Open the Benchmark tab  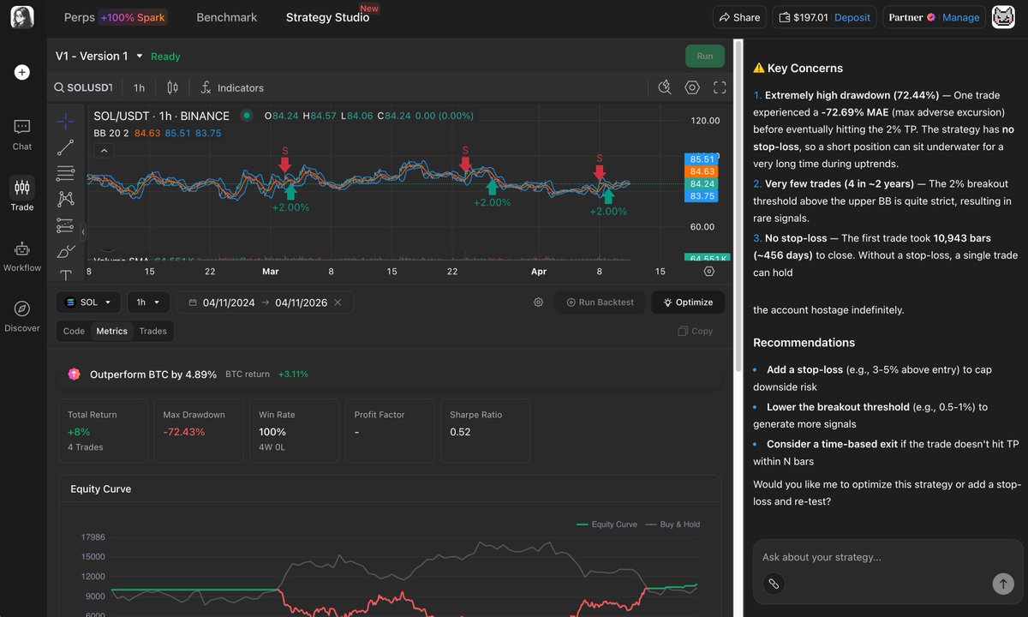point(226,17)
